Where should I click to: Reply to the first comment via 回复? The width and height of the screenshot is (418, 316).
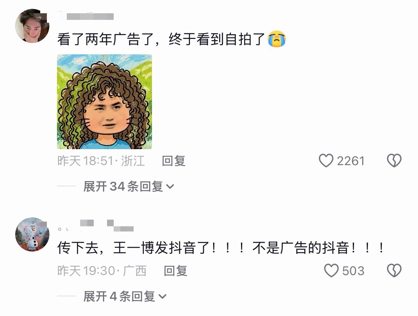(174, 161)
